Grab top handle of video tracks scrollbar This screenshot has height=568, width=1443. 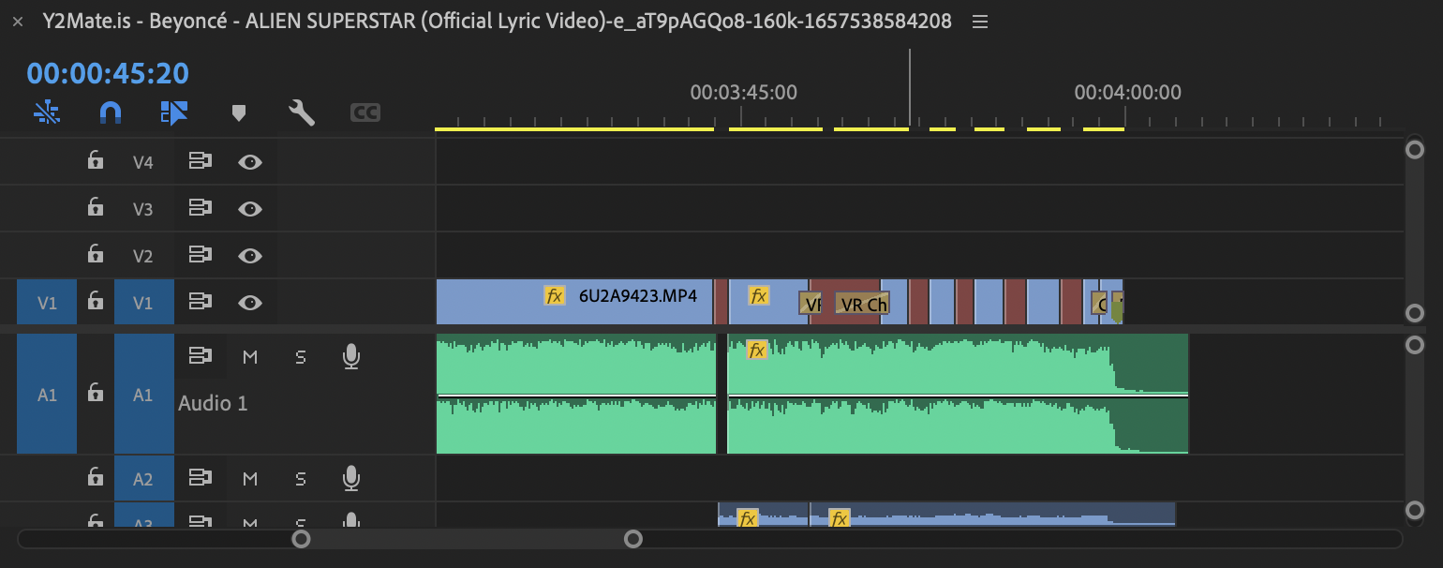(x=1415, y=149)
